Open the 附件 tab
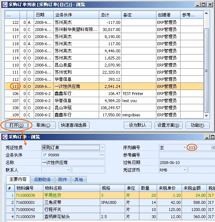The height and width of the screenshot is (222, 215). pos(63,180)
